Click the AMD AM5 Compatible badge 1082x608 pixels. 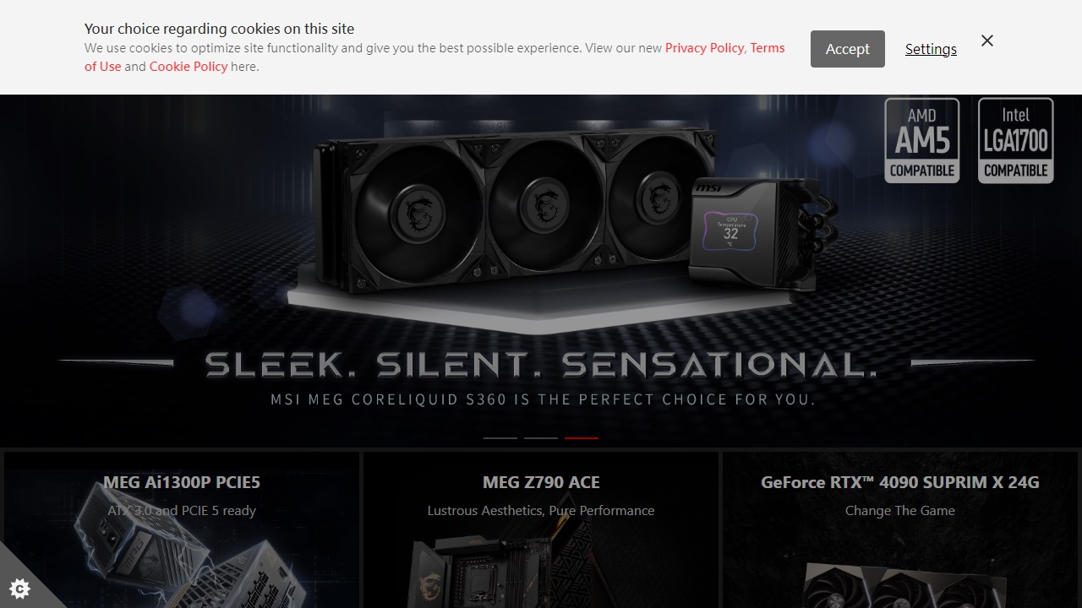coord(922,140)
